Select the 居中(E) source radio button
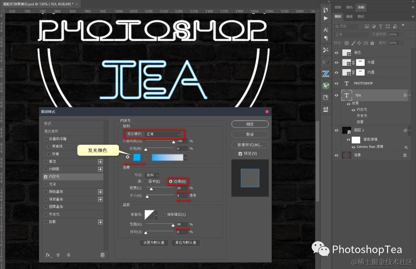416x269 pixels. point(145,182)
